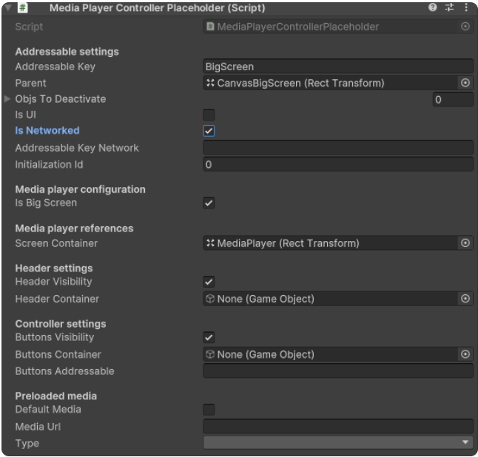478x457 pixels.
Task: Open object picker for Screen Container
Action: coord(465,243)
